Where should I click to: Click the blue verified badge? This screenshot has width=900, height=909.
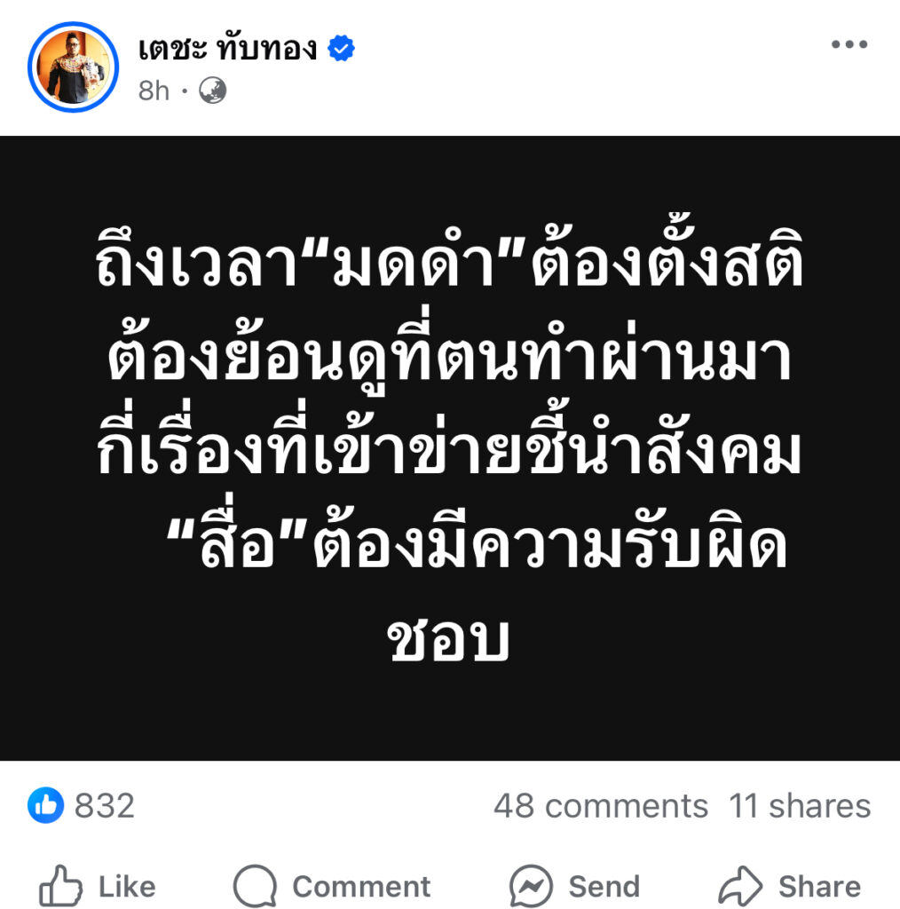coord(342,48)
